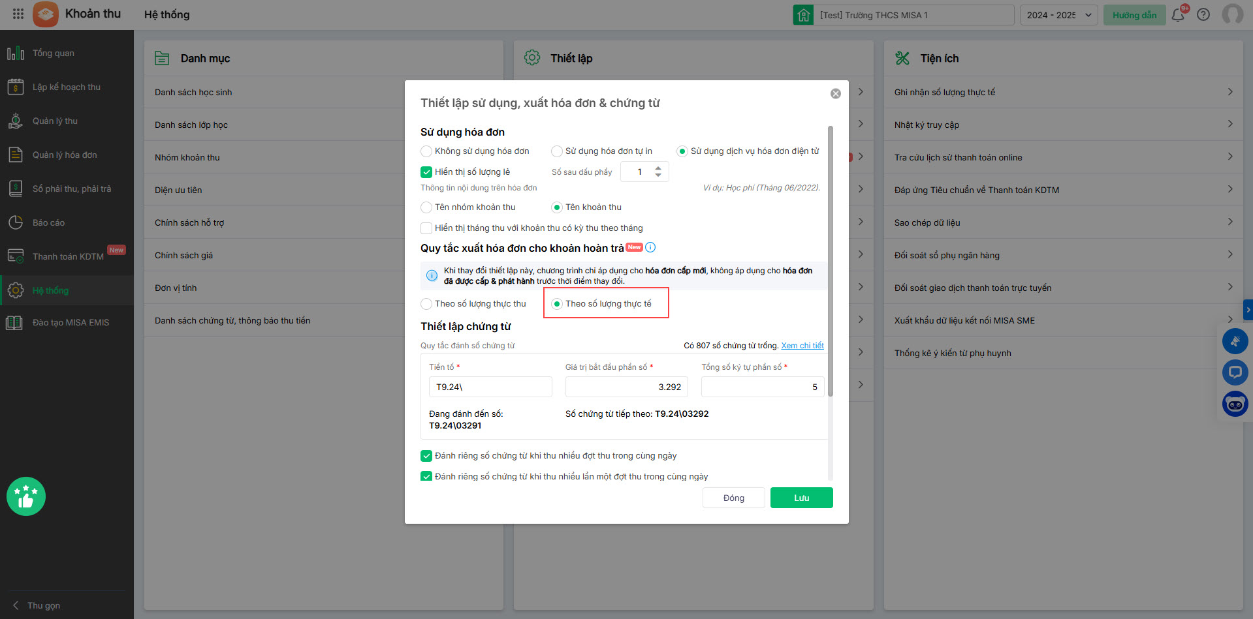Open the notifications bell icon
The width and height of the screenshot is (1253, 619).
pyautogui.click(x=1178, y=15)
